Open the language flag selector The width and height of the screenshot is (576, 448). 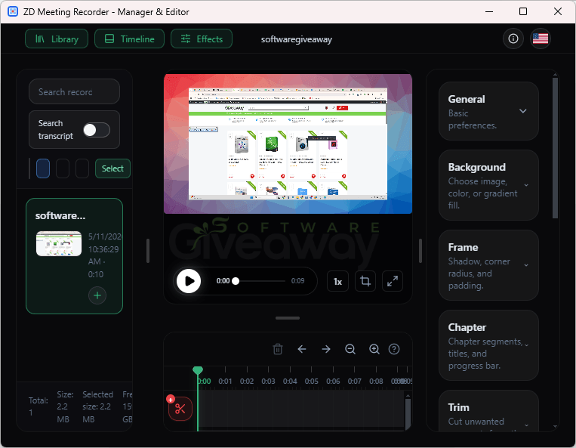pyautogui.click(x=541, y=39)
